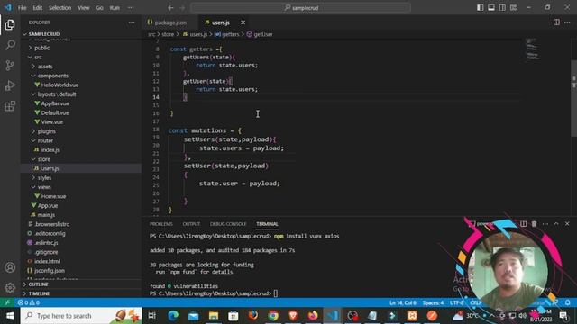
Task: Open the Source Control view
Action: coord(10,66)
